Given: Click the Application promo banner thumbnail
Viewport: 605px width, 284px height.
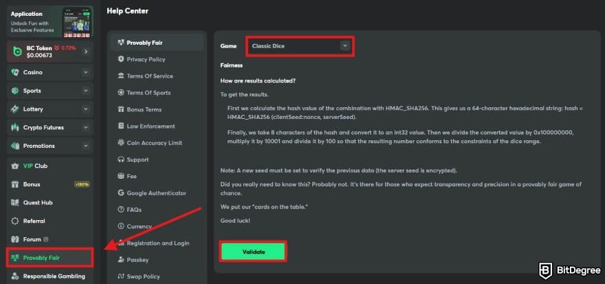Looking at the screenshot, I should 77,22.
